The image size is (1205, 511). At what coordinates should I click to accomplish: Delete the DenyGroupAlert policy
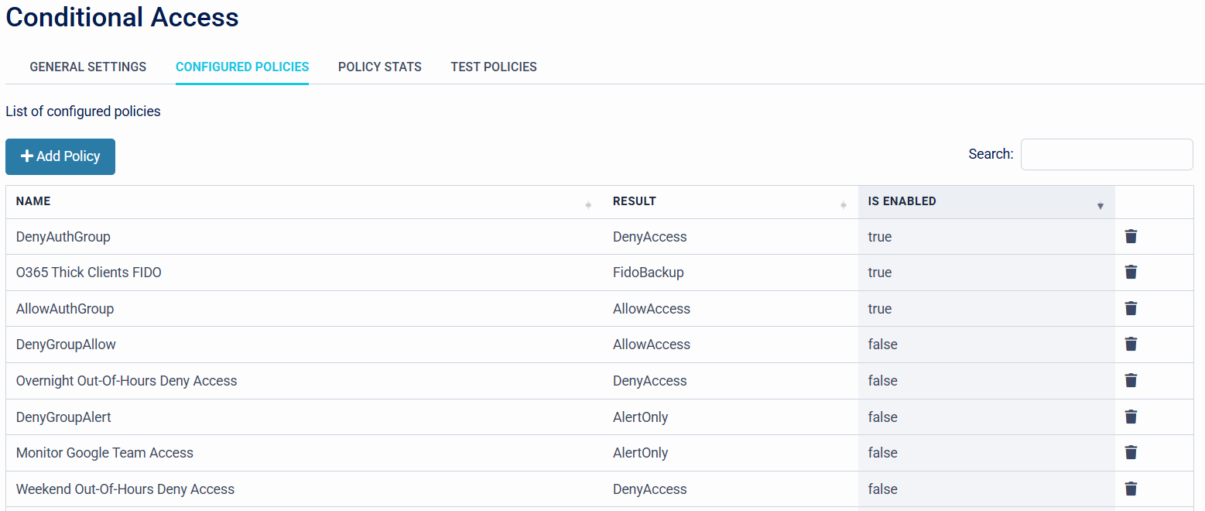[x=1131, y=417]
